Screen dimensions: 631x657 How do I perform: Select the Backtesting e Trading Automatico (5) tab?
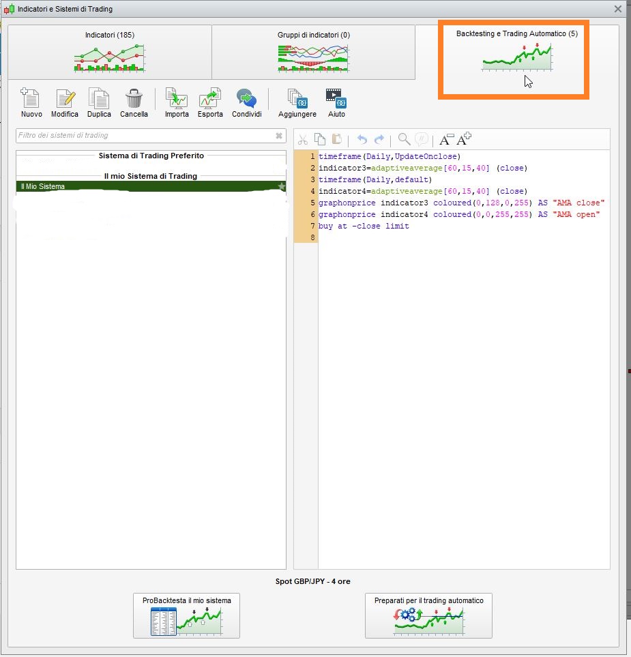(x=517, y=52)
